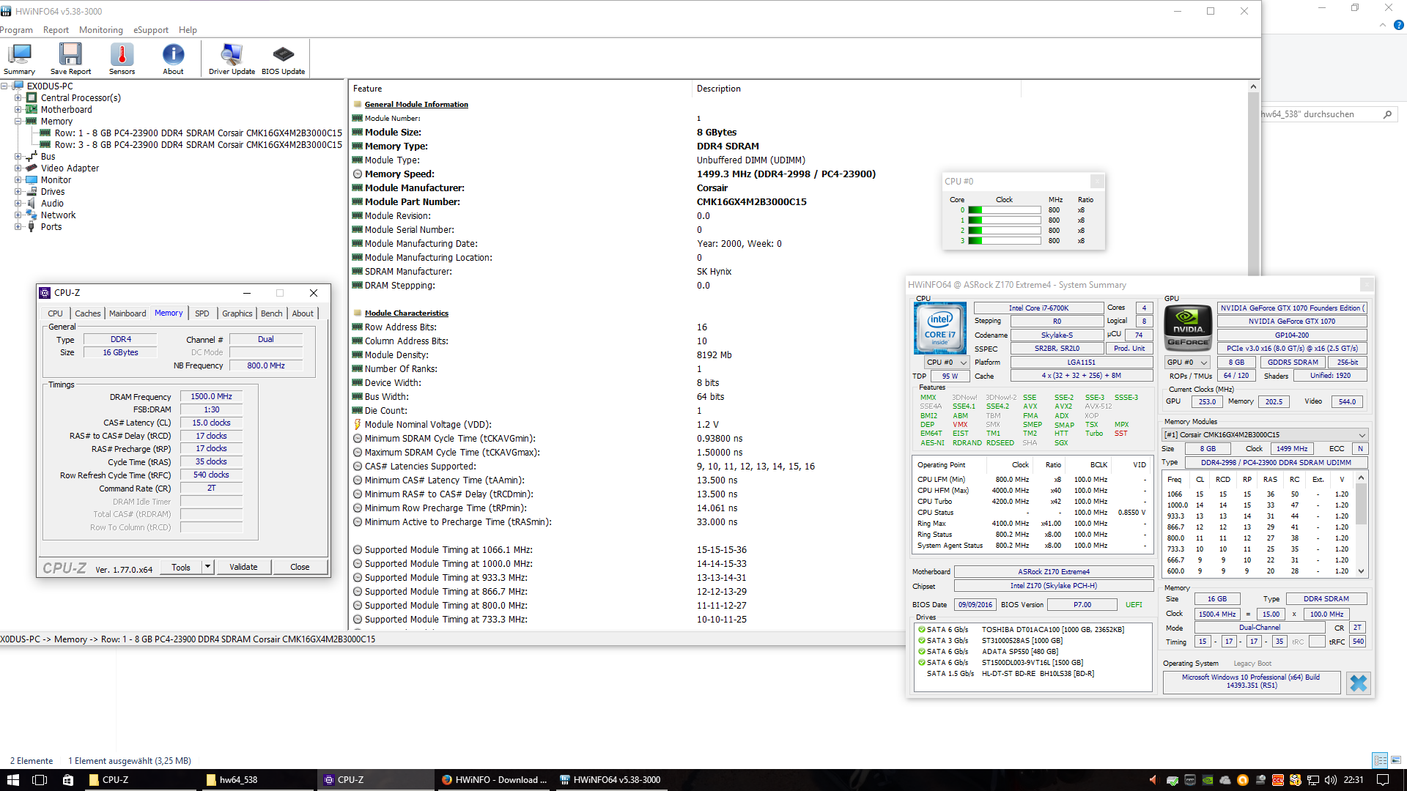
Task: Click the search magnifier in the Explorer window
Action: tap(1387, 114)
